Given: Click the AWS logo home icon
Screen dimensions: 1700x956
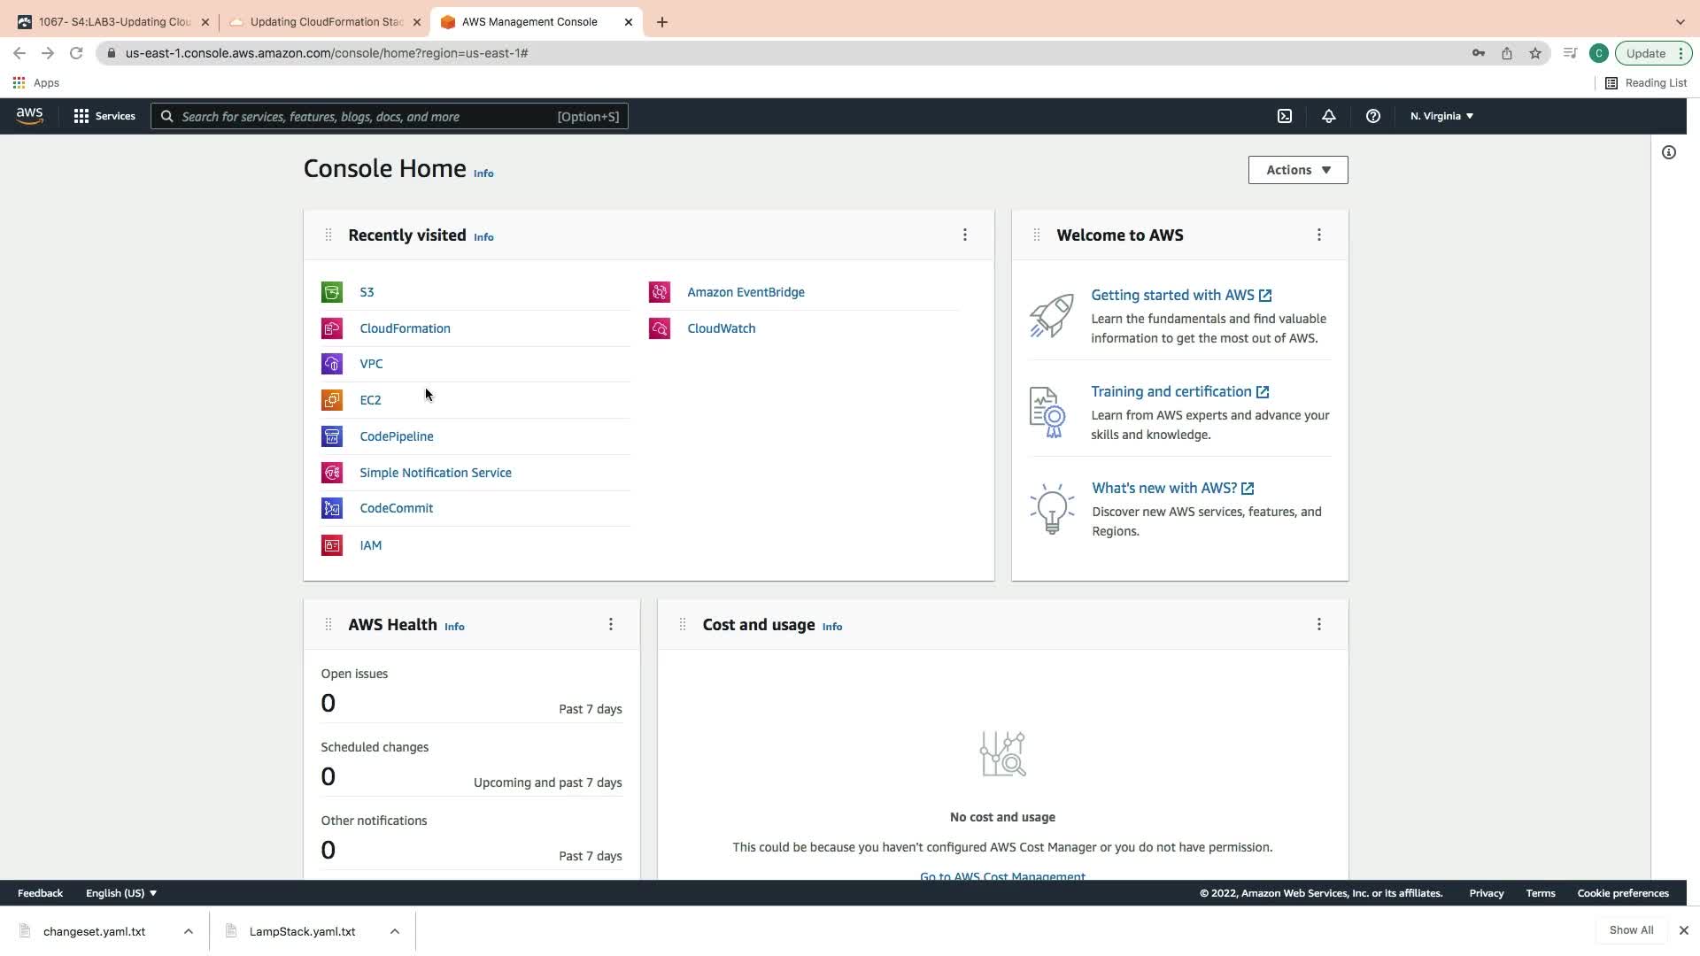Looking at the screenshot, I should (x=29, y=116).
